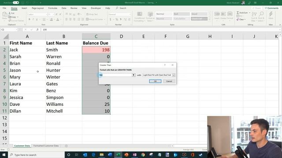Click the Insert cells icon

[x=217, y=14]
